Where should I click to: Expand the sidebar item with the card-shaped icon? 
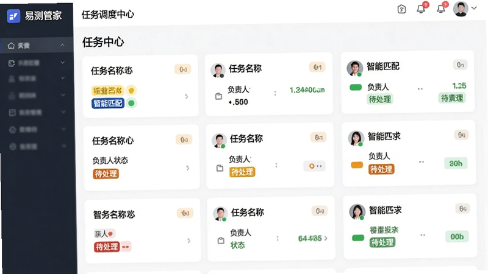63,111
